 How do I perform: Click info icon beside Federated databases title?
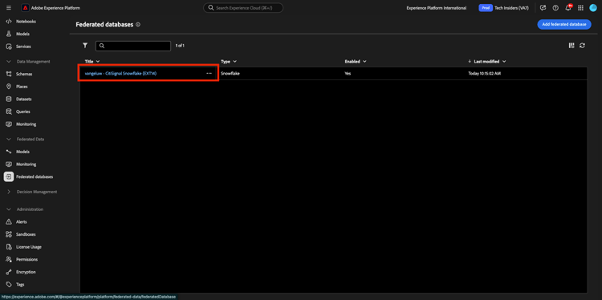tap(138, 25)
